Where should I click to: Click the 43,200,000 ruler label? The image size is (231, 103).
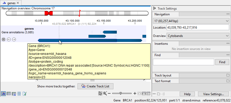pyautogui.click(x=135, y=21)
